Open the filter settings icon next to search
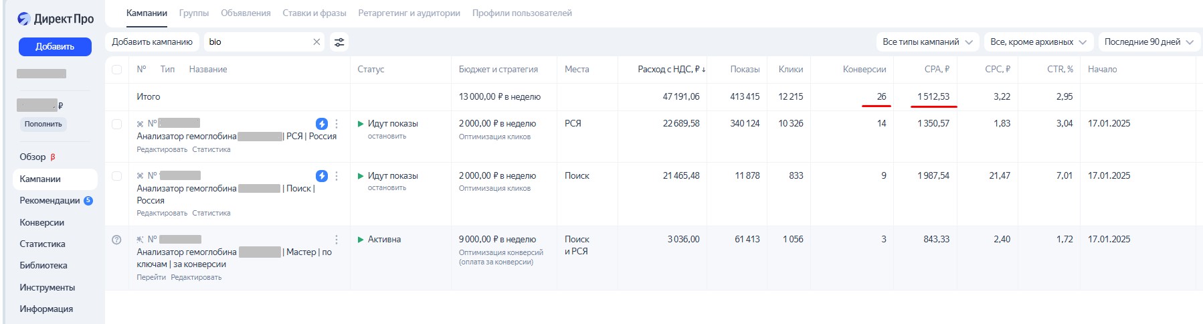This screenshot has width=1203, height=324. [x=339, y=42]
